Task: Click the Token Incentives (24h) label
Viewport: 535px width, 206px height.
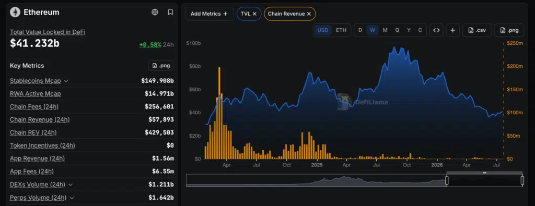Action: tap(42, 146)
